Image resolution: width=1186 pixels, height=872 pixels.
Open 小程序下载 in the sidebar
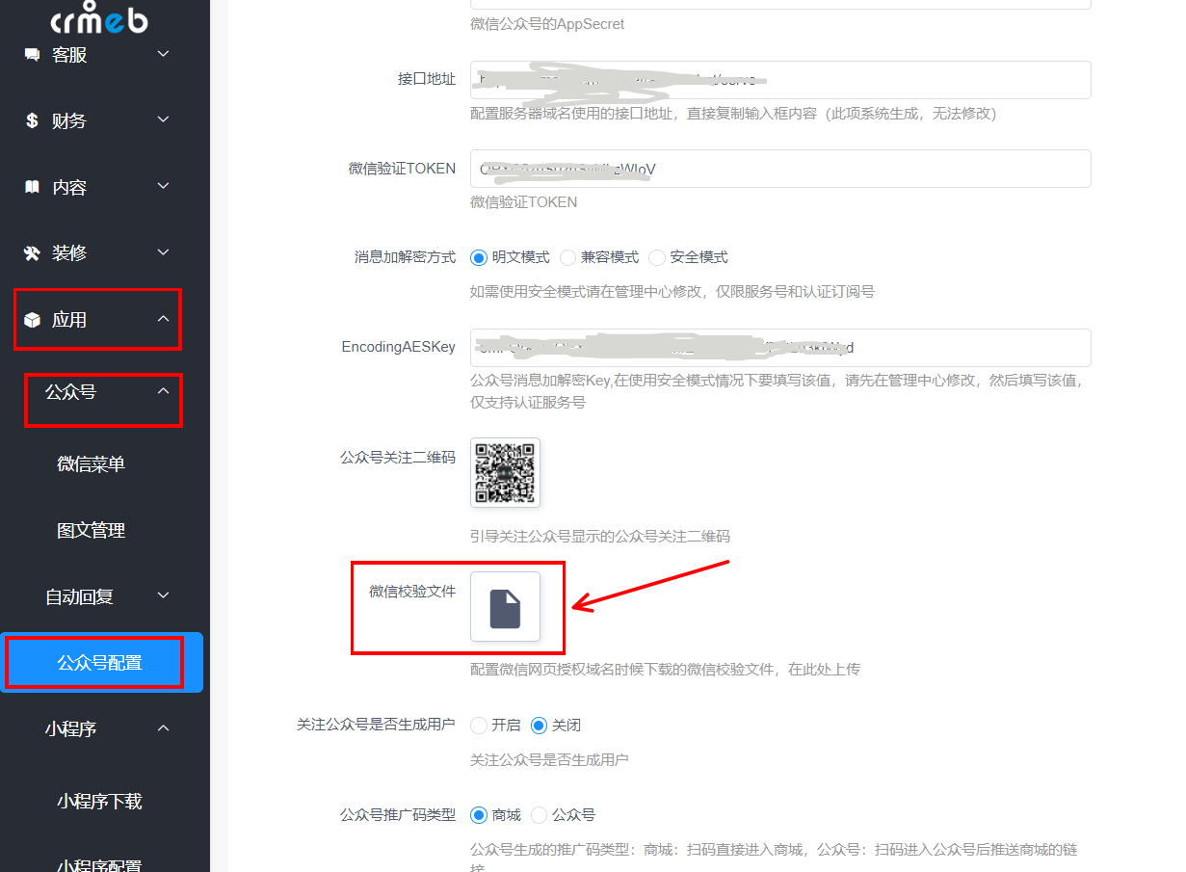tap(99, 802)
